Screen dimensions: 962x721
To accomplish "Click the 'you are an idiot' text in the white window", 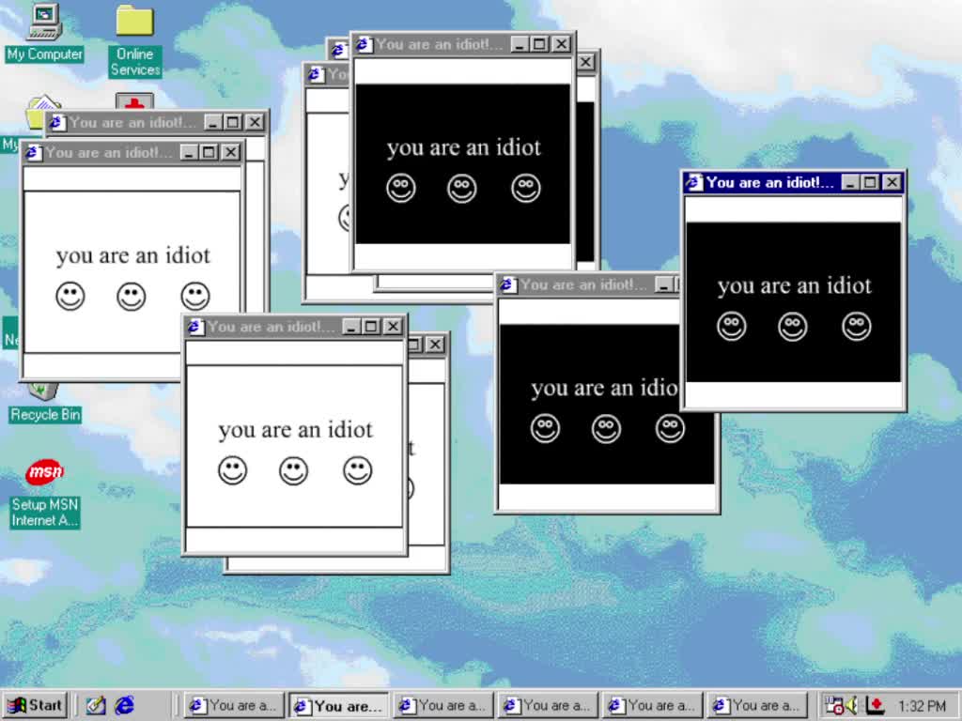I will tap(295, 429).
